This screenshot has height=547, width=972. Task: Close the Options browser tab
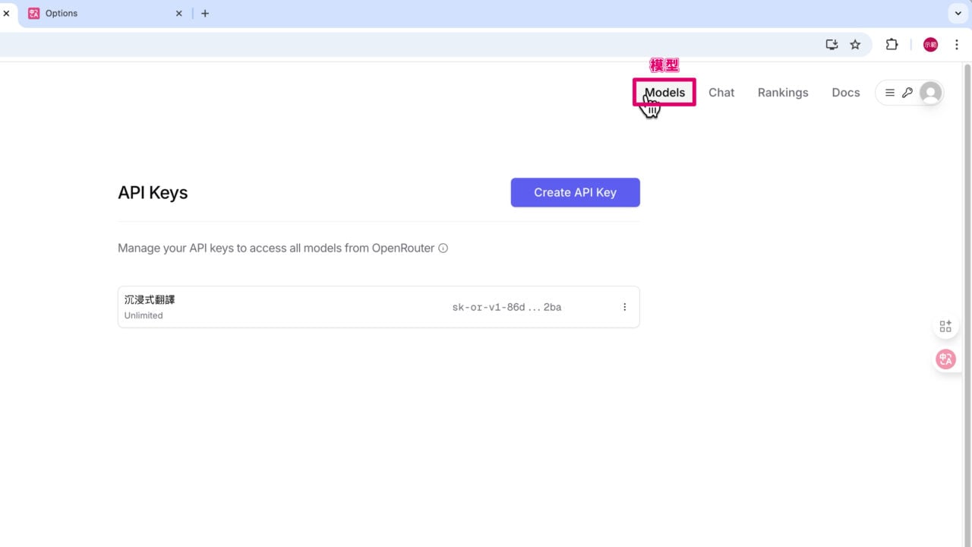[x=179, y=14]
